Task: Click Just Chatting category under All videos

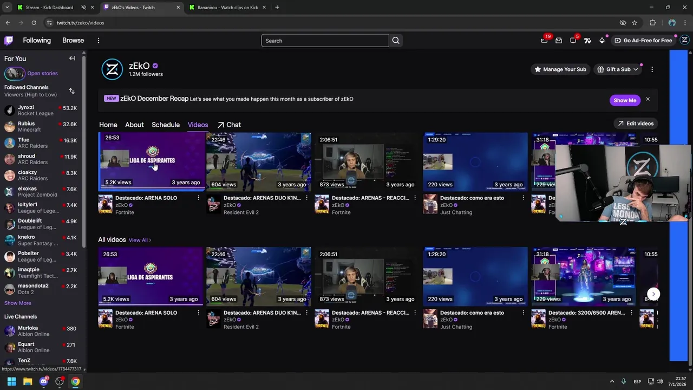Action: coord(456,327)
